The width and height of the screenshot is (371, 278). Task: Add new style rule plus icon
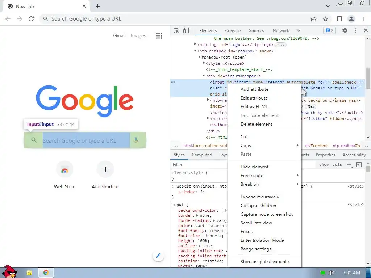[x=350, y=165]
